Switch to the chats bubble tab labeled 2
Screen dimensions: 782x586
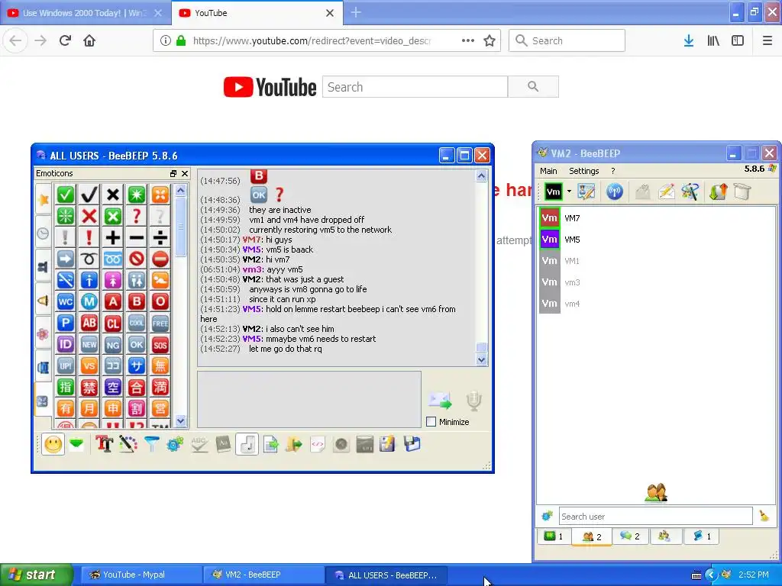(630, 536)
